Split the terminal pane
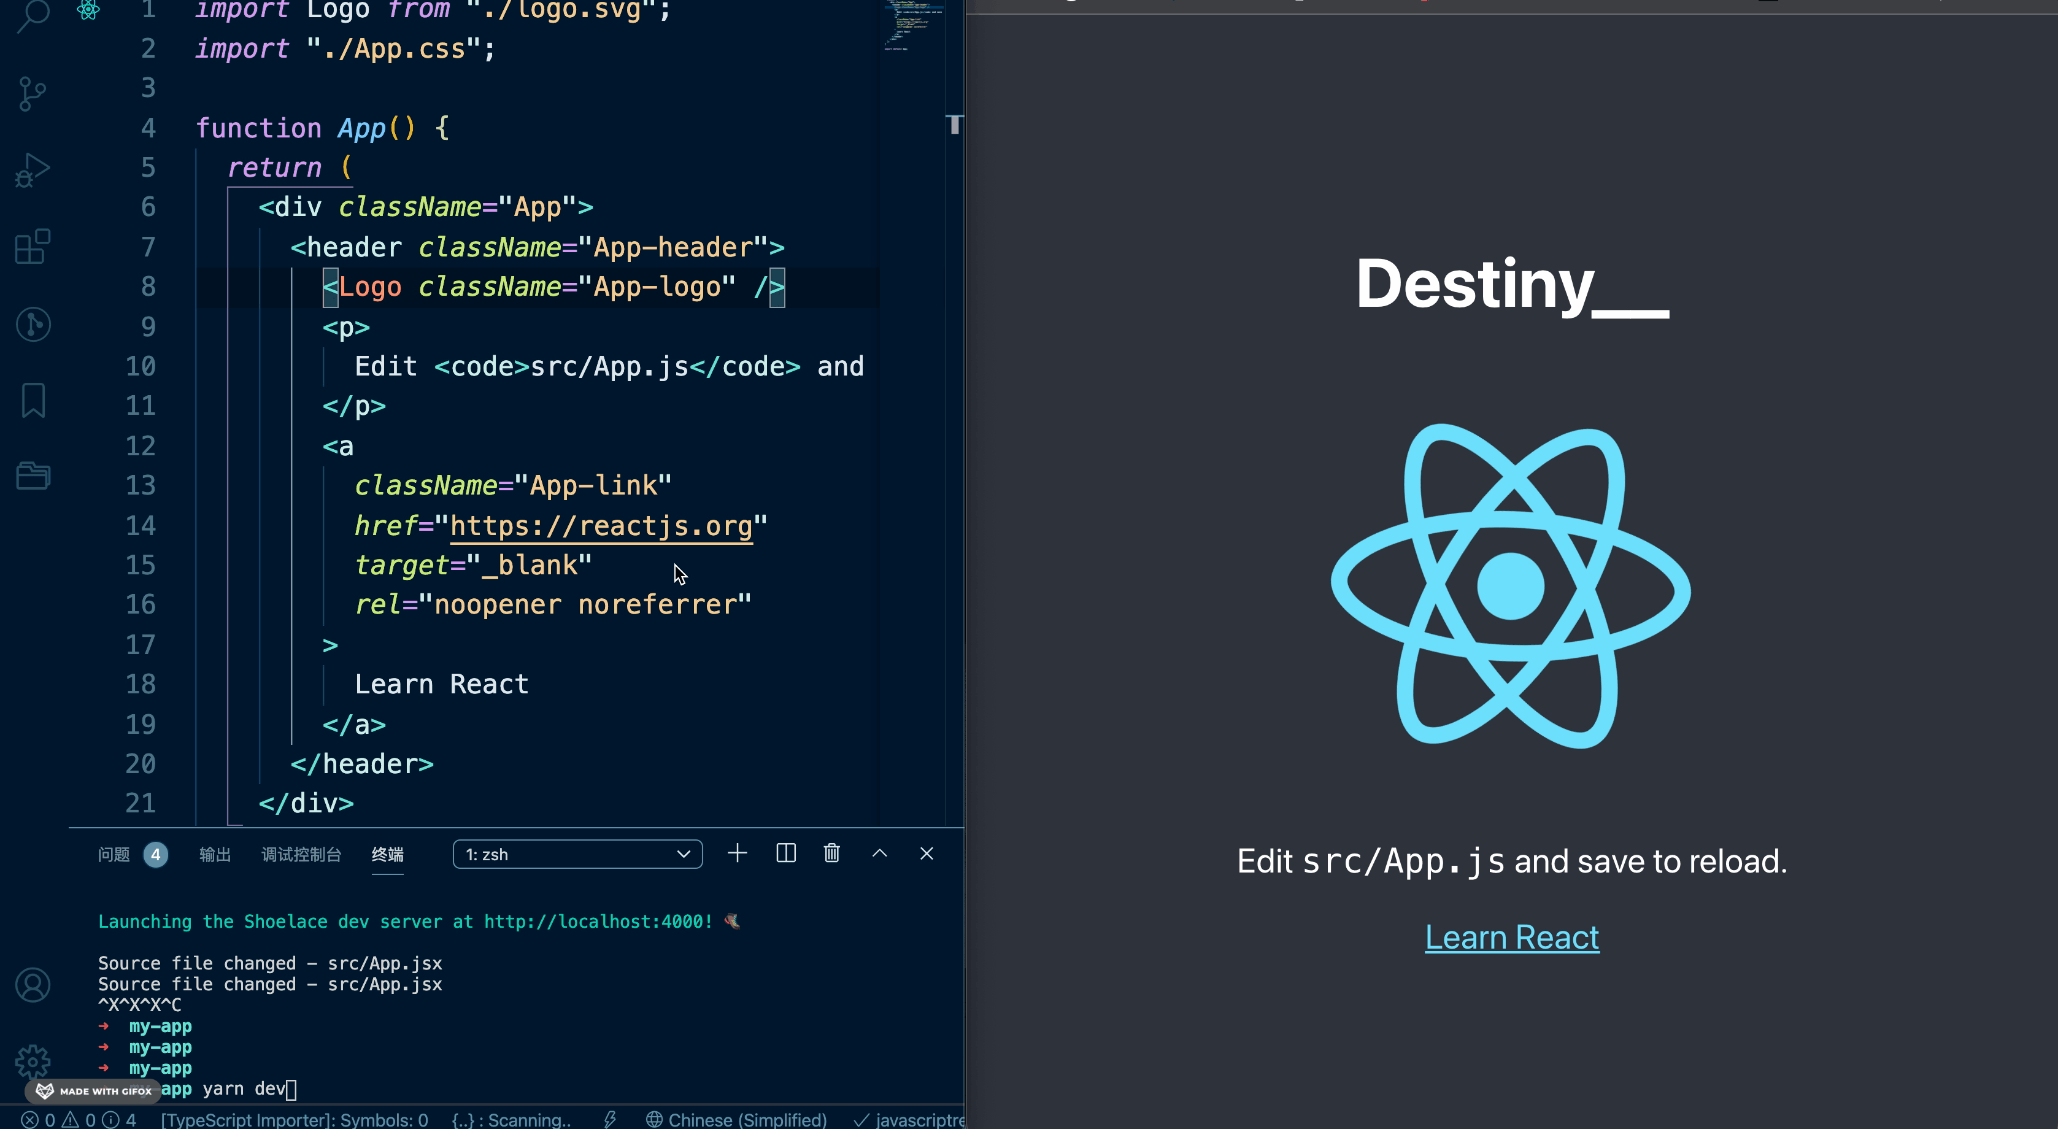 point(786,853)
